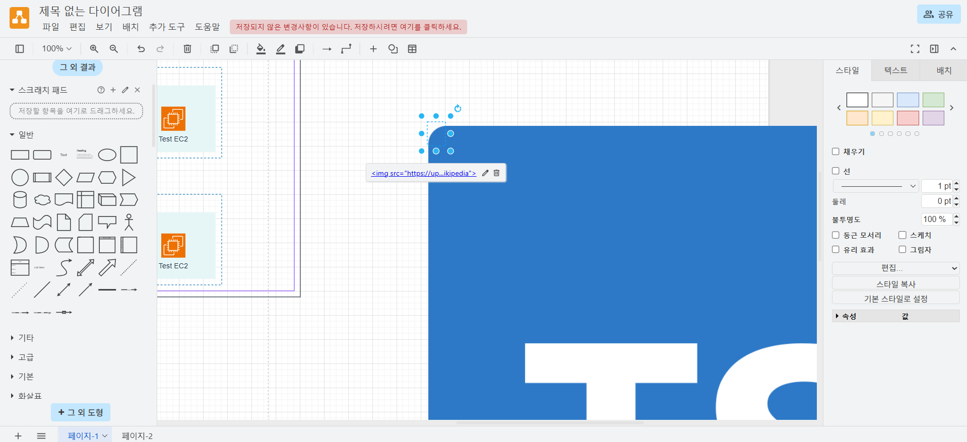Toggle the shadow toolbar icon

coord(300,49)
